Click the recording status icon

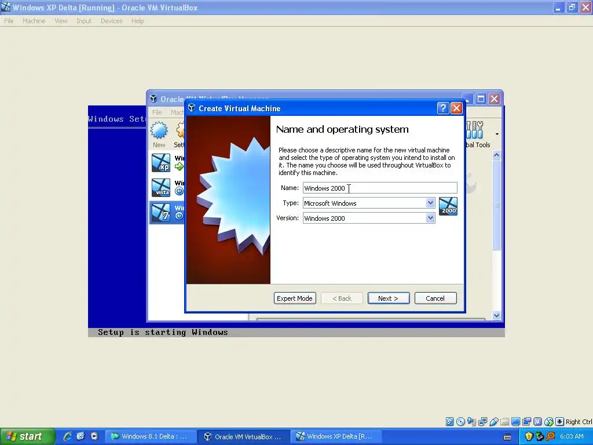click(x=526, y=422)
